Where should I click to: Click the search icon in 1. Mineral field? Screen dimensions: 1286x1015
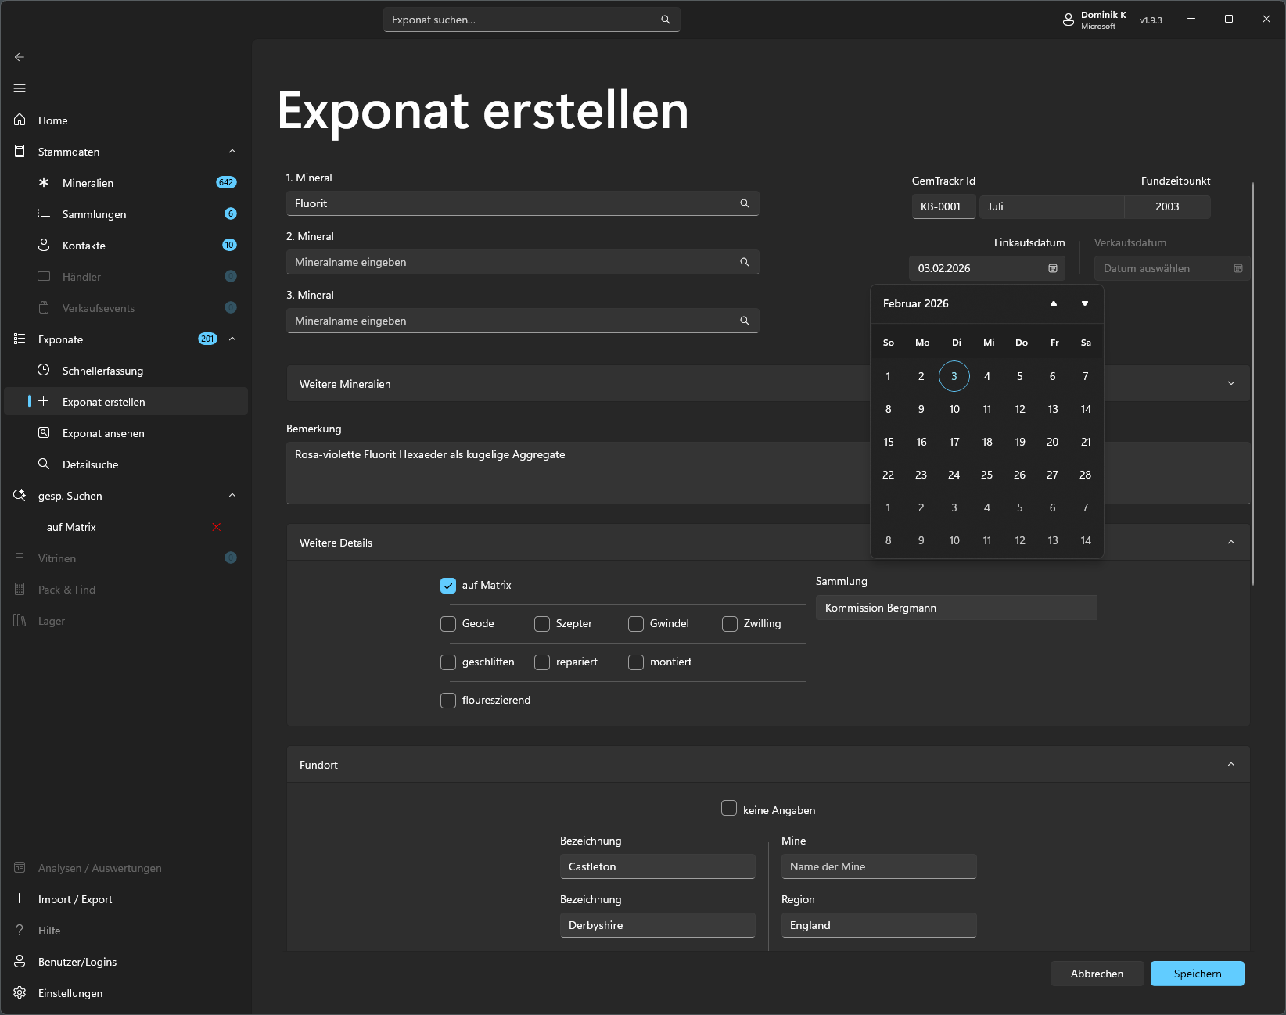[x=745, y=203]
